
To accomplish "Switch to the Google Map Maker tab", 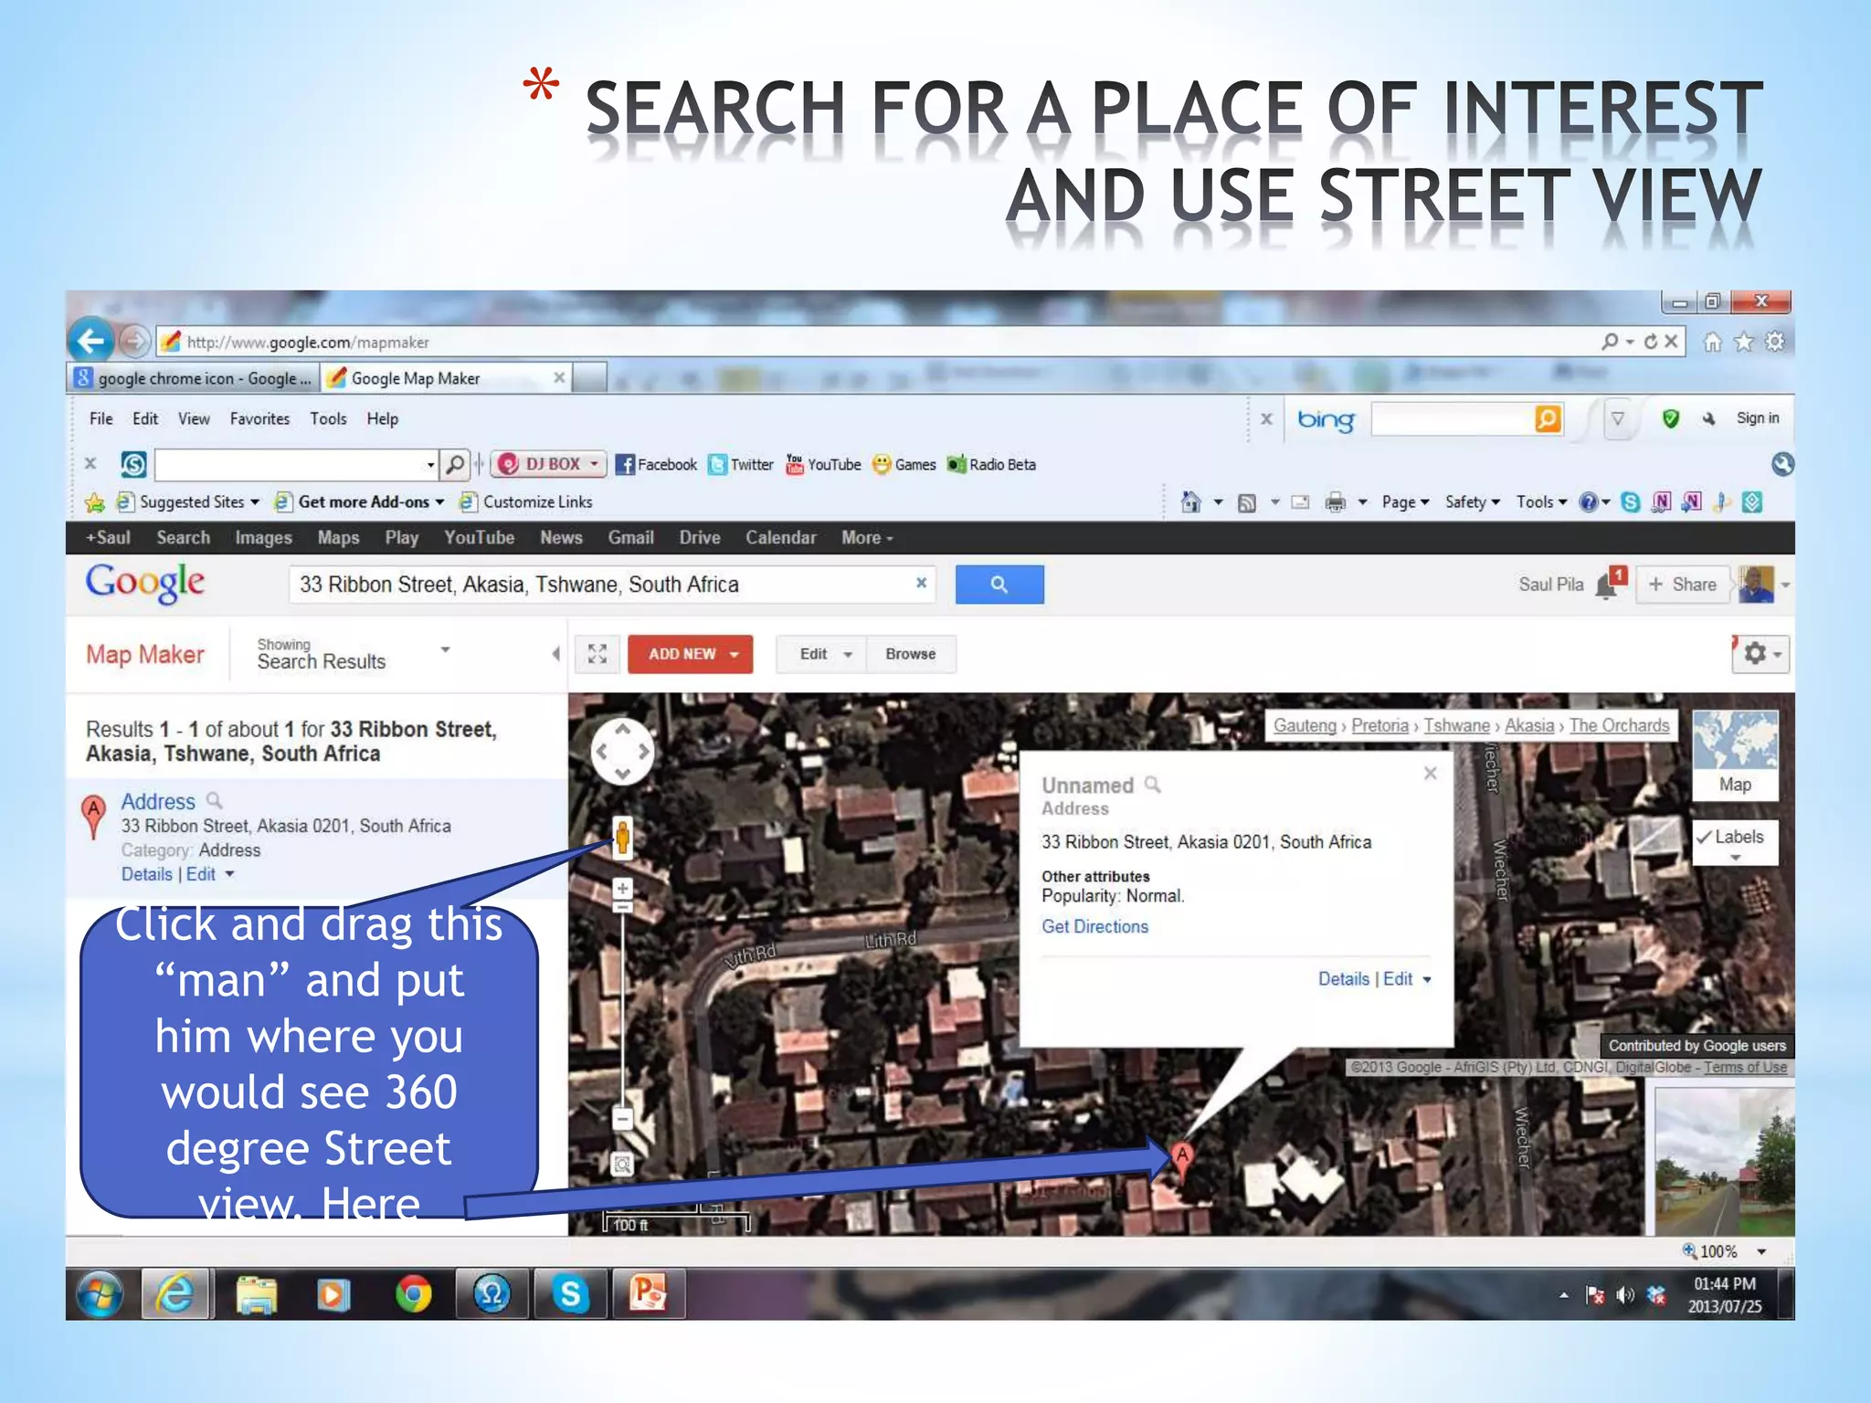I will pos(416,378).
